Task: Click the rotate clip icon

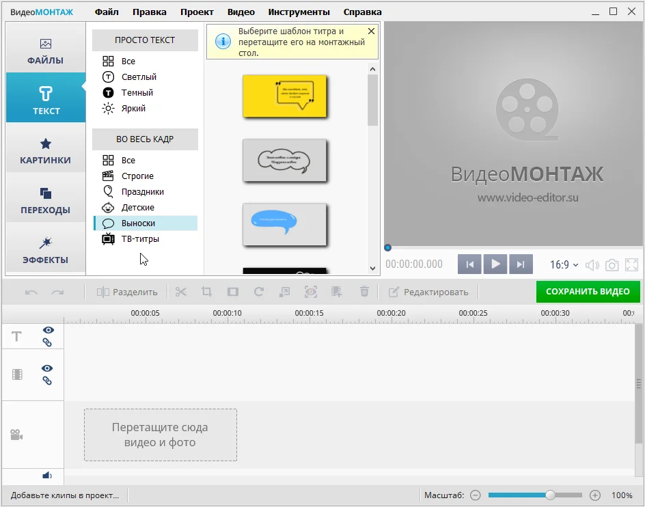Action: click(x=259, y=292)
